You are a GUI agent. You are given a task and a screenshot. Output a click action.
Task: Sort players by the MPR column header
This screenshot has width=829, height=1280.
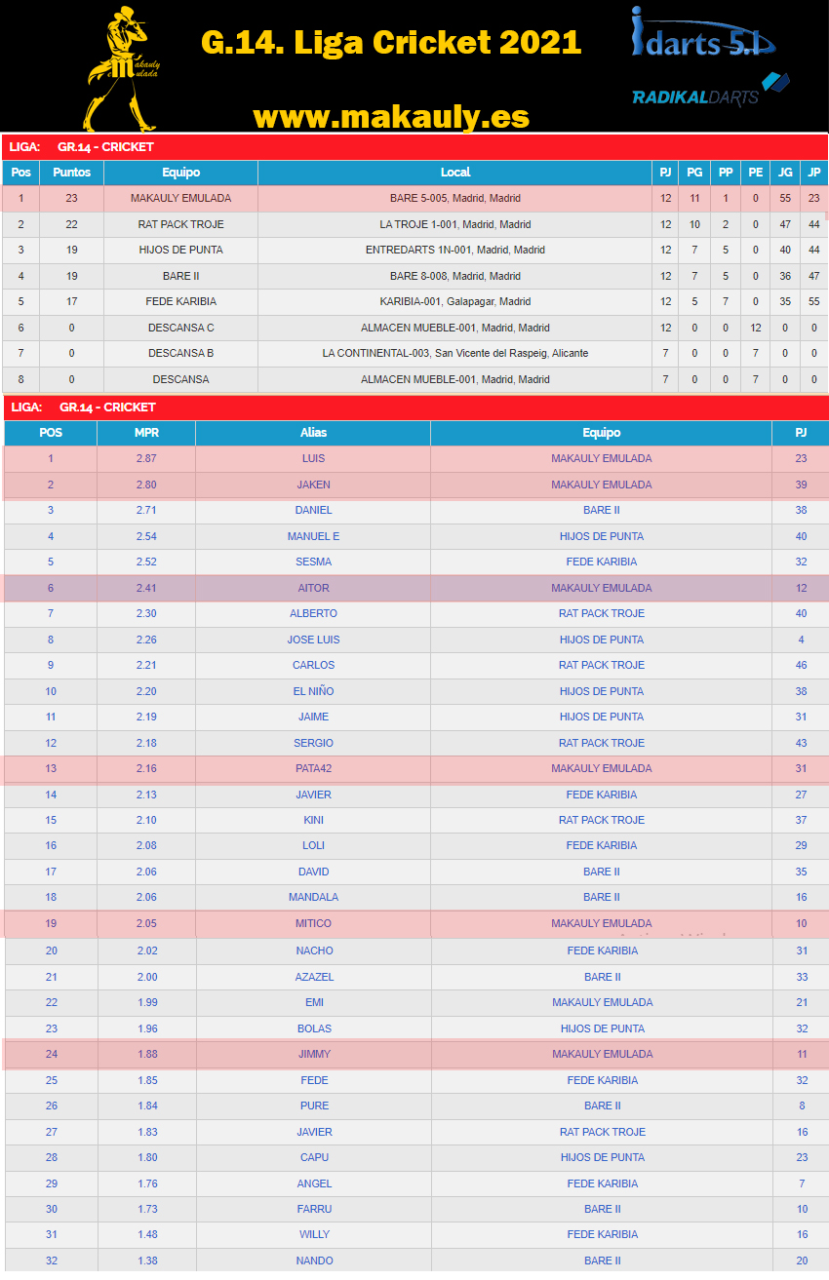tap(146, 433)
